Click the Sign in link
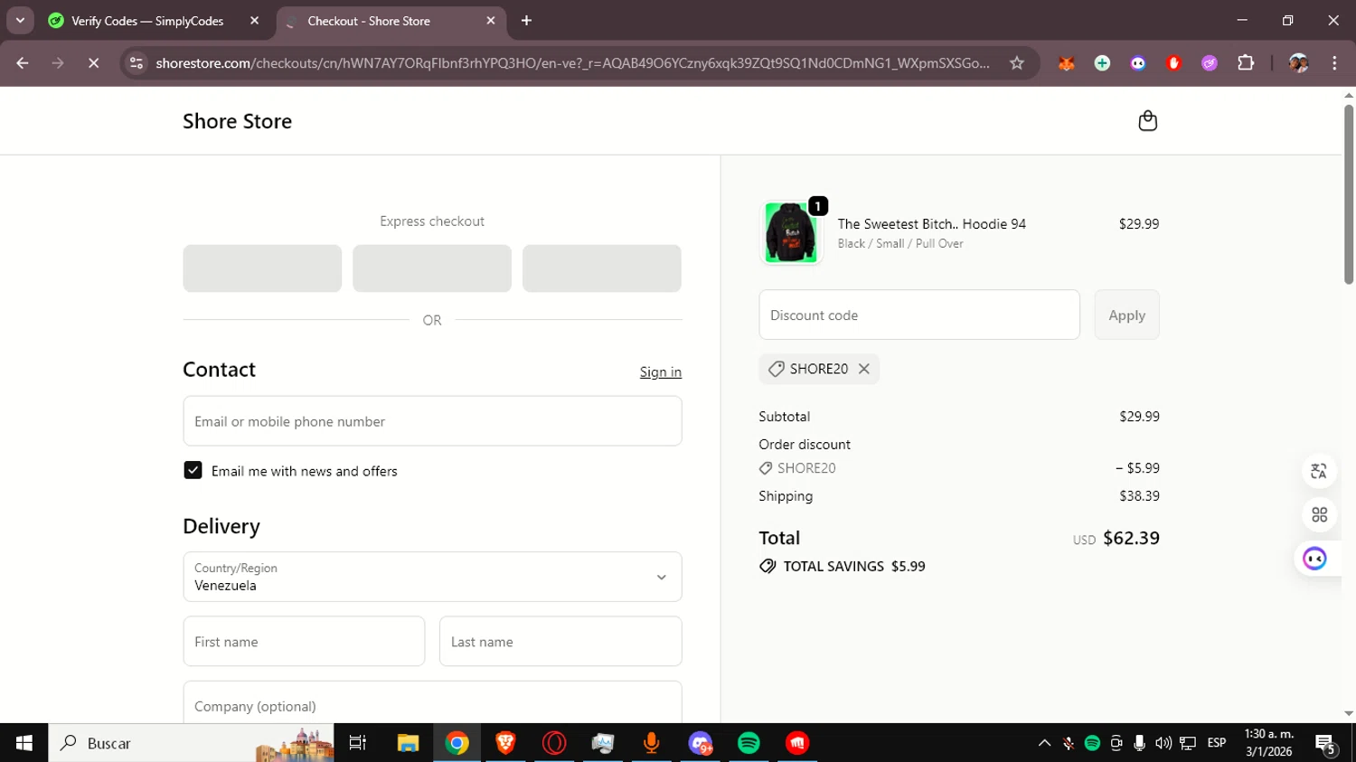This screenshot has width=1356, height=762. tap(661, 372)
